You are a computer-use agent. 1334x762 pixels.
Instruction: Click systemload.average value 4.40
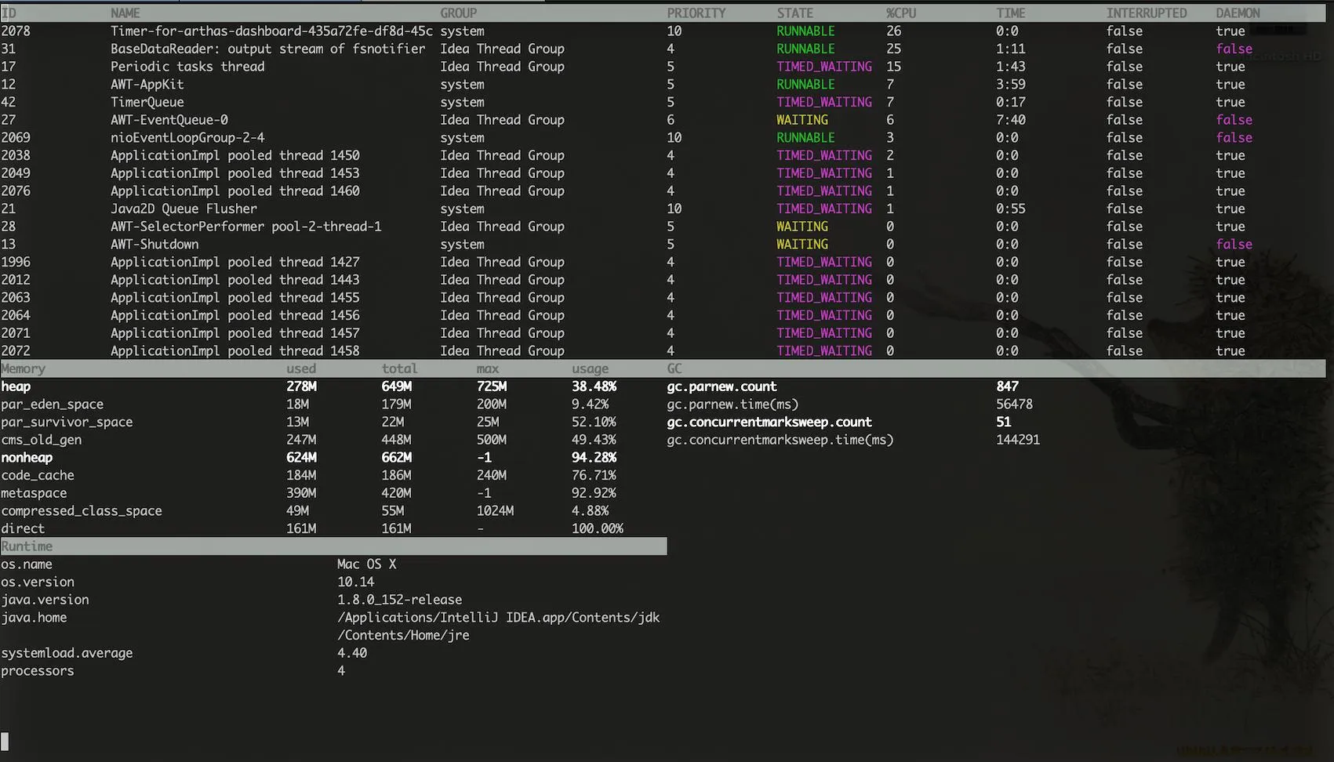pyautogui.click(x=352, y=653)
